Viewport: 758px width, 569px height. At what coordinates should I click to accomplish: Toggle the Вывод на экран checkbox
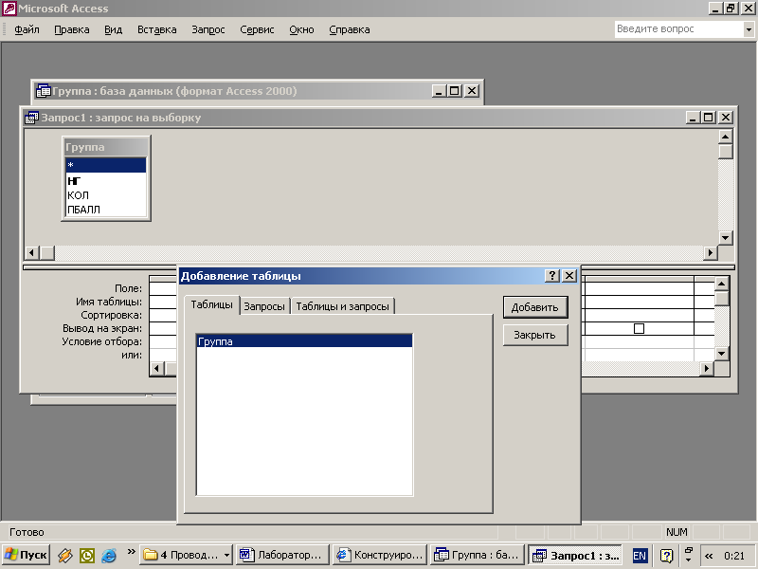point(639,329)
